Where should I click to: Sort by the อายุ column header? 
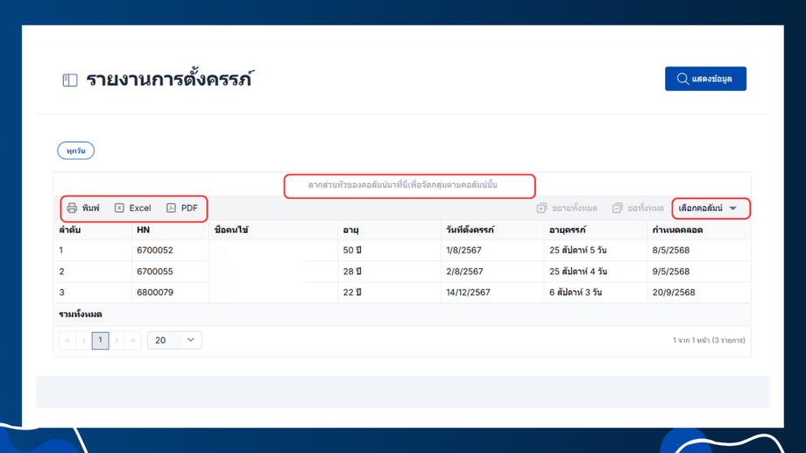(350, 230)
